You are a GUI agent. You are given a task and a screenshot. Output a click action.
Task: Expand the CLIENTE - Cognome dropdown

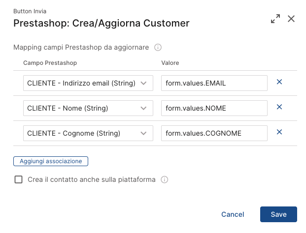click(88, 133)
